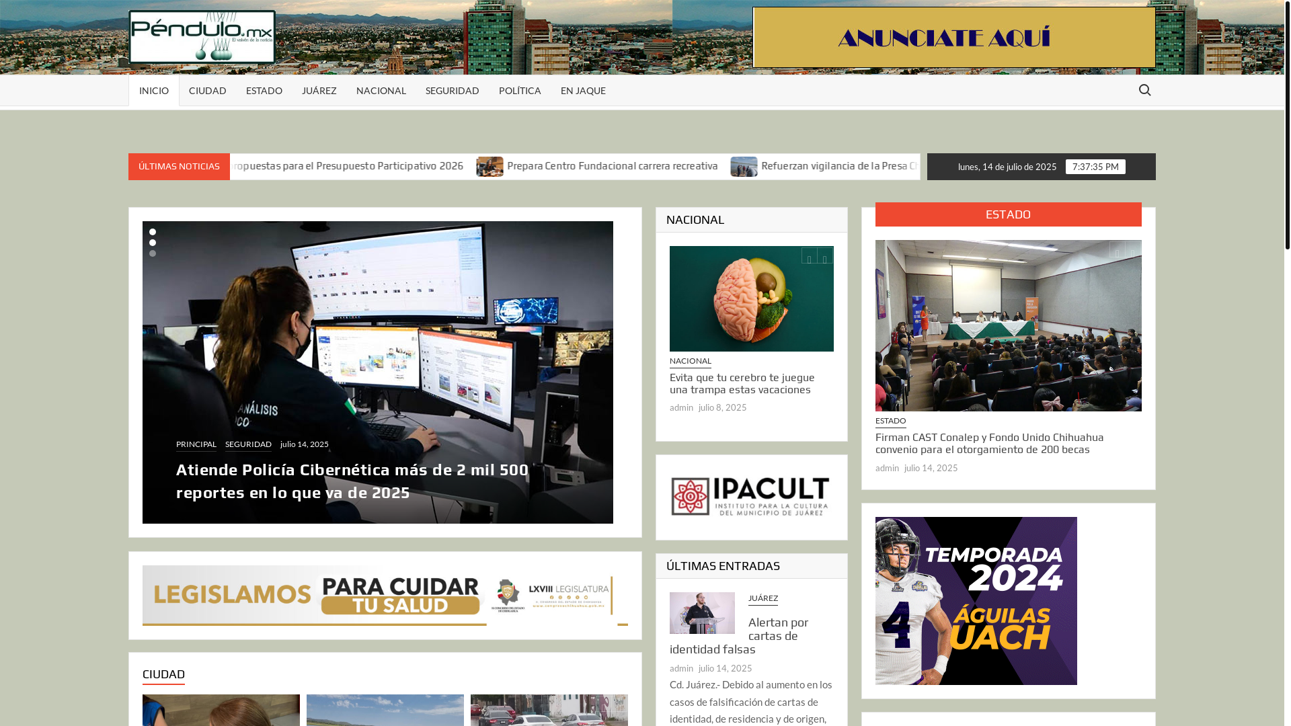Click the ÚLTIMAS NOTICIAS label

(179, 167)
